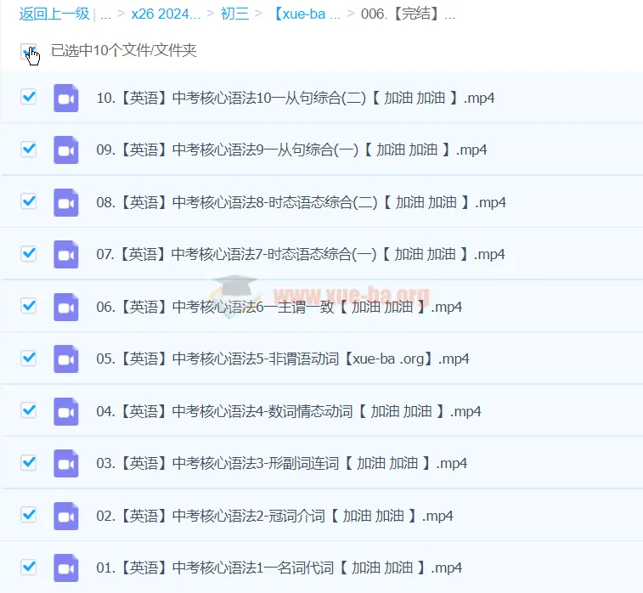Toggle the select-all checkbox at top
Screen dimensions: 643x593
(28, 51)
